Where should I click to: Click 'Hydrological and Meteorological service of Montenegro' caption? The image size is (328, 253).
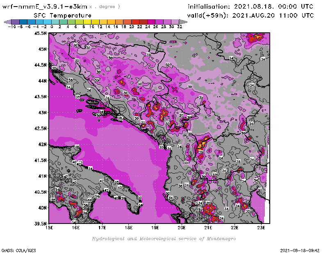164,239
